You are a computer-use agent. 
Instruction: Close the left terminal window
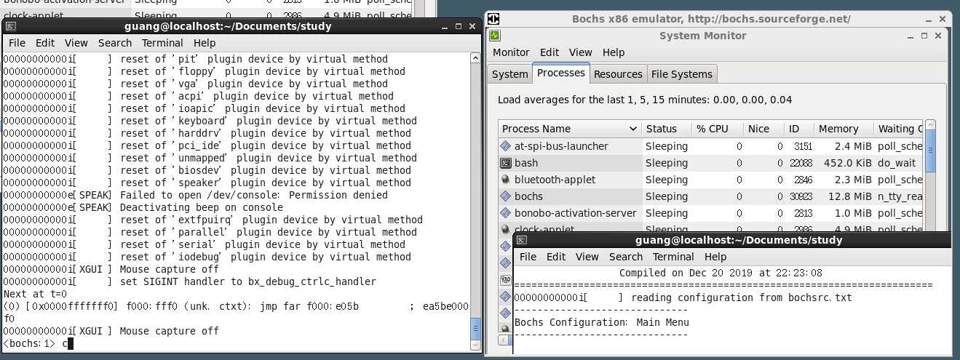point(474,26)
